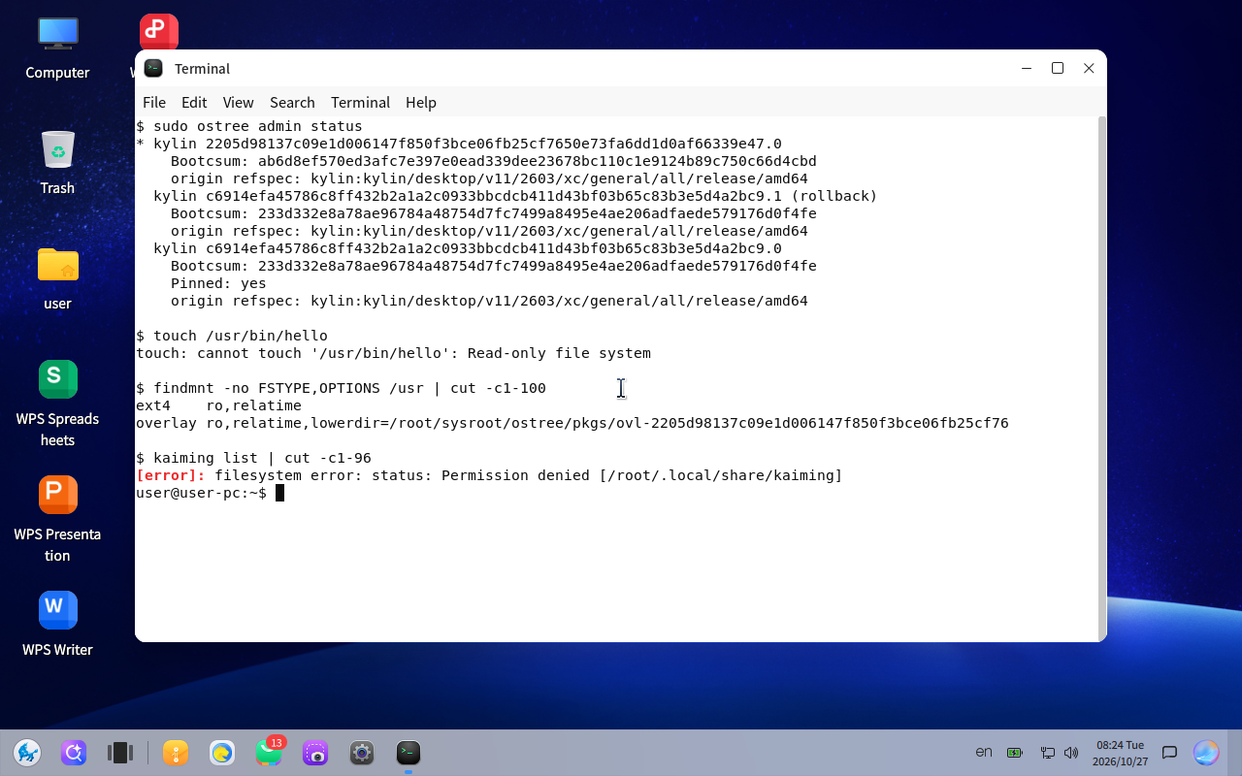Open the network icon in the system tray

point(1048,753)
